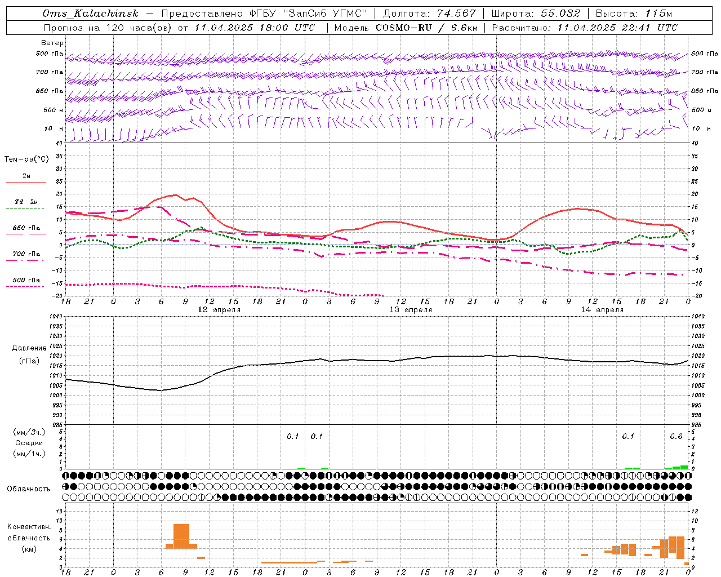Click the Td 2м dew point legend entry
This screenshot has height=577, width=721.
point(26,202)
